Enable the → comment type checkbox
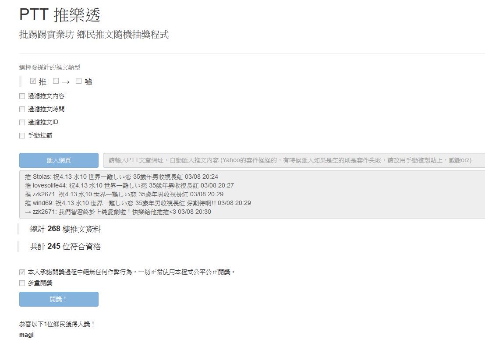This screenshot has width=485, height=343. (x=56, y=81)
